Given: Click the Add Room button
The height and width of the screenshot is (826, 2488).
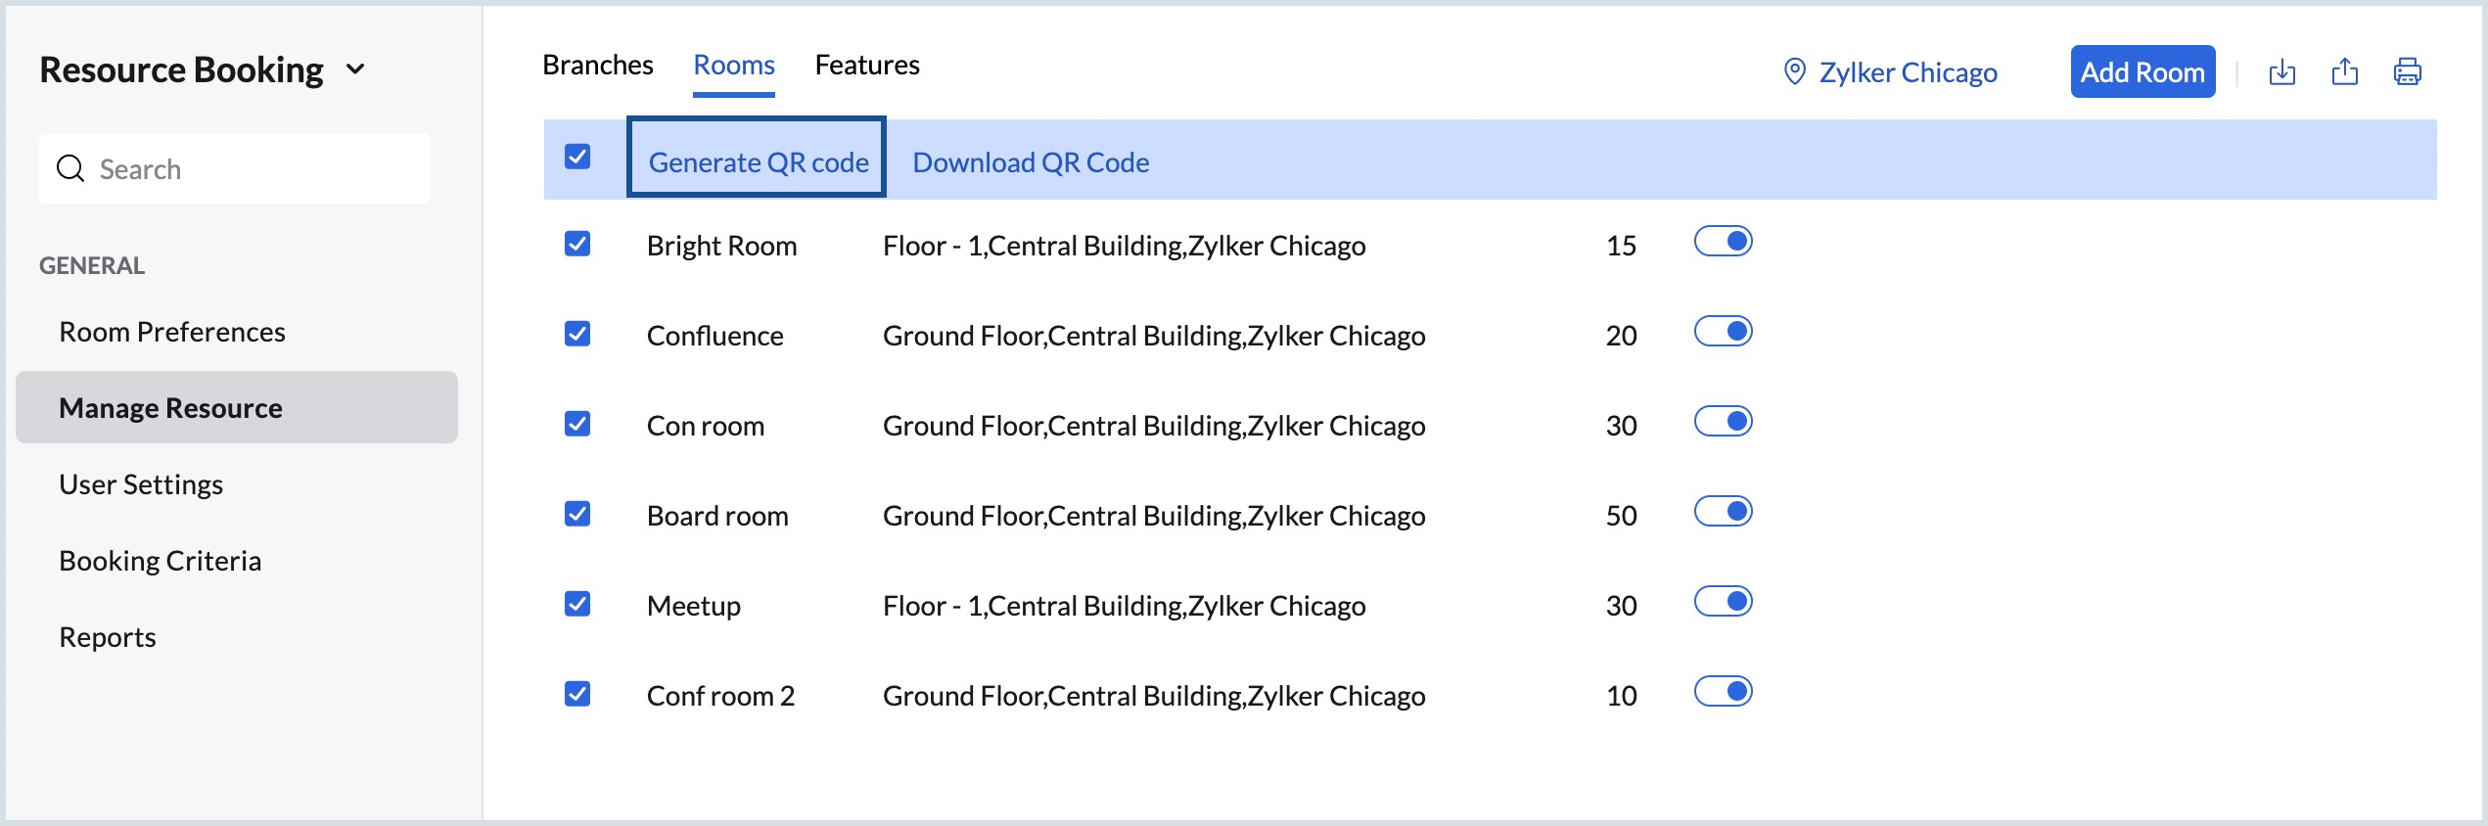Looking at the screenshot, I should tap(2142, 71).
